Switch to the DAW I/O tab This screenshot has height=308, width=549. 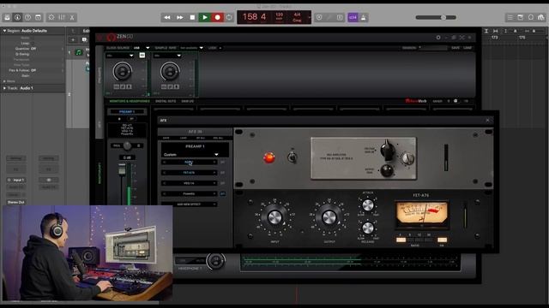coord(188,101)
